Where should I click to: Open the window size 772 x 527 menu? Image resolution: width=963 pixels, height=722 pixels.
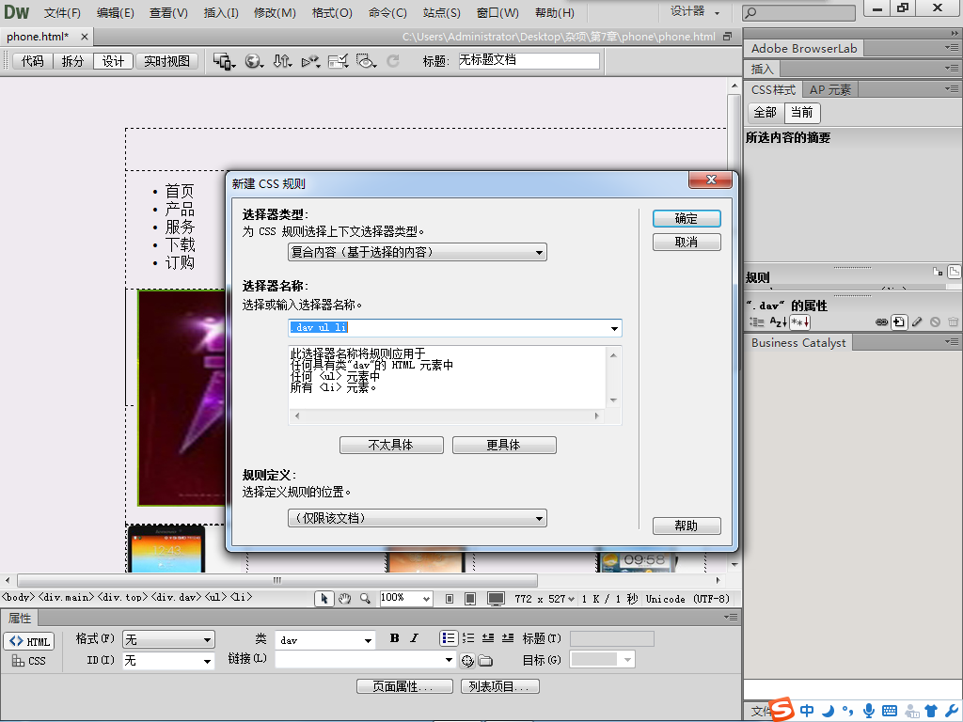(x=545, y=599)
